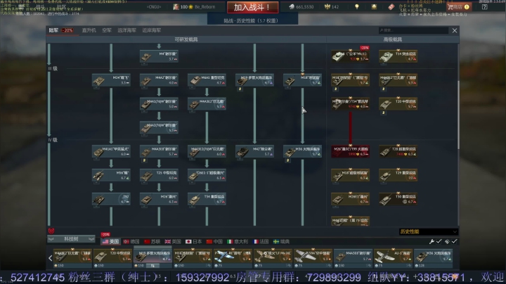The height and width of the screenshot is (284, 506).
Task: Select the M4A3 (76) W Sherman card
Action: point(159,127)
